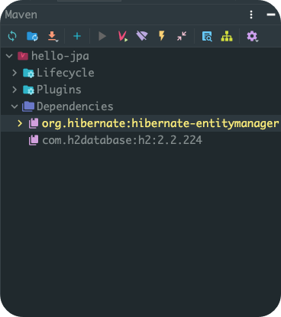The height and width of the screenshot is (317, 281).
Task: Select Dependencies tree item
Action: coord(140,106)
